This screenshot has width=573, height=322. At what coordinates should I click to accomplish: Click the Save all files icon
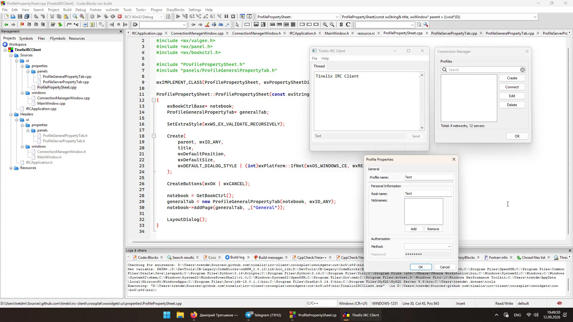coord(27,17)
